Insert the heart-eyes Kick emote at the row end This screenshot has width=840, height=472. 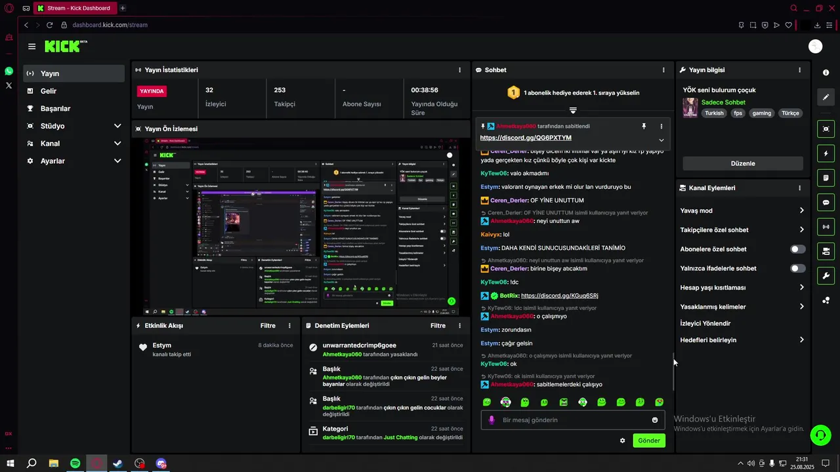[659, 403]
